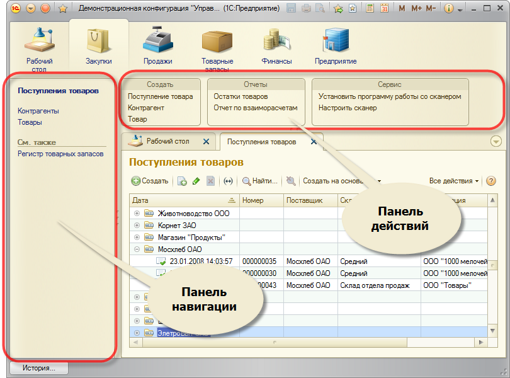Close the Рабочий стол tab

pyautogui.click(x=207, y=142)
